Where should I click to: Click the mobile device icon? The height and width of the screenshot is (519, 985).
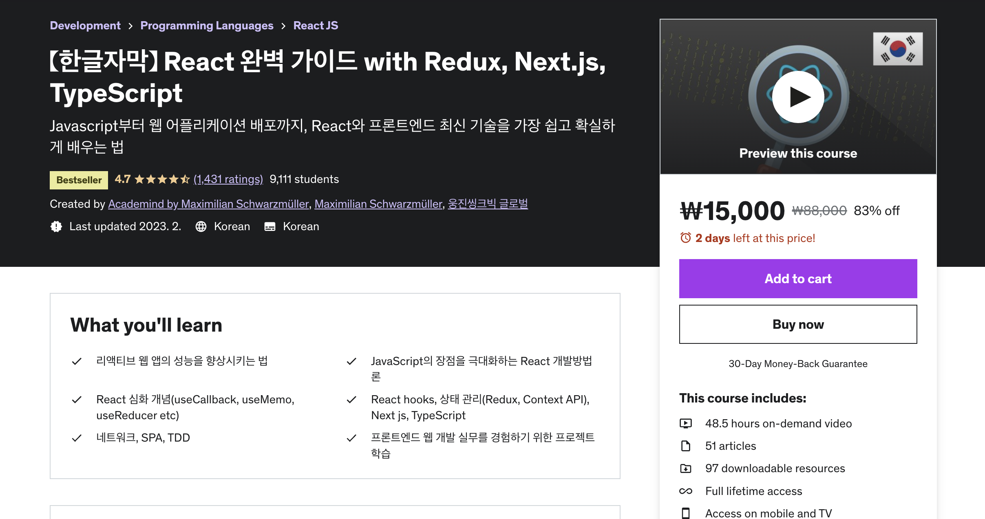point(686,513)
